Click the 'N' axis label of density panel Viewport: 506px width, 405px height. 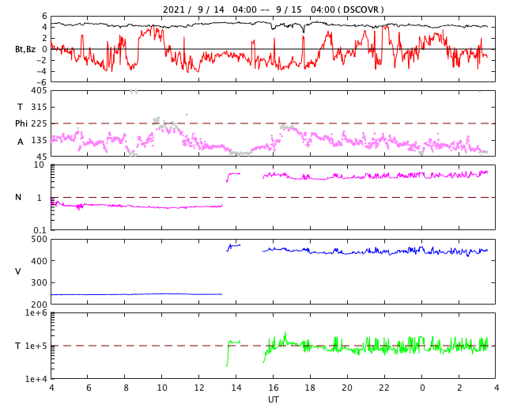[x=18, y=197]
